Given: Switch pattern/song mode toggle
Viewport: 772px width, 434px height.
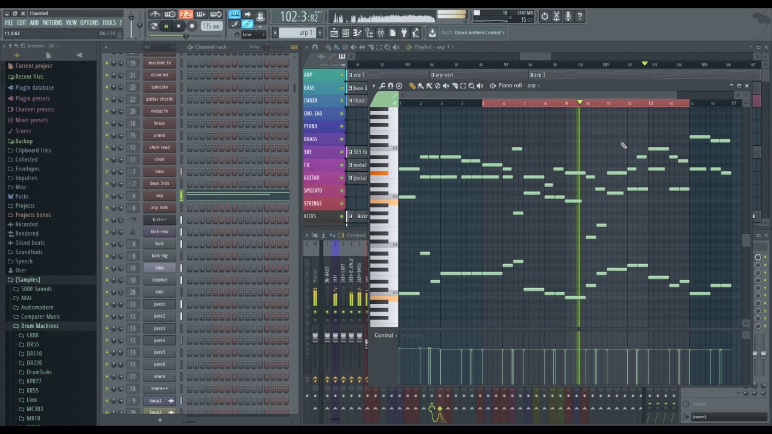Looking at the screenshot, I should [x=154, y=26].
